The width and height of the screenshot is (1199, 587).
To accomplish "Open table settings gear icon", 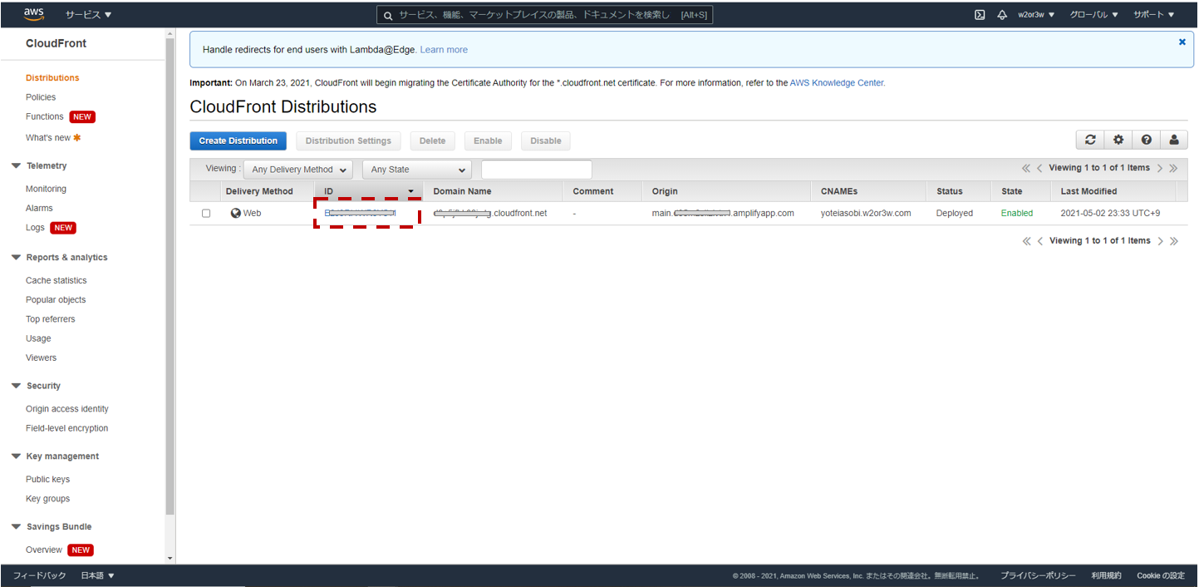I will (x=1118, y=141).
